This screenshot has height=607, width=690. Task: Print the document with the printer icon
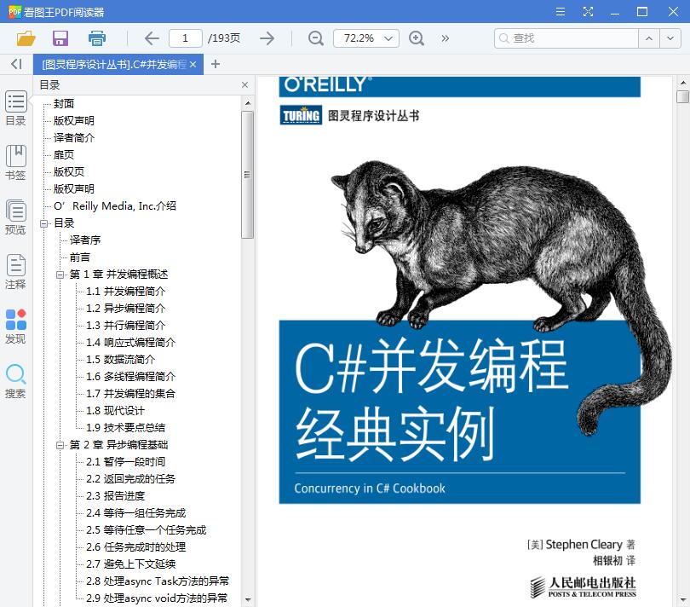[x=97, y=38]
